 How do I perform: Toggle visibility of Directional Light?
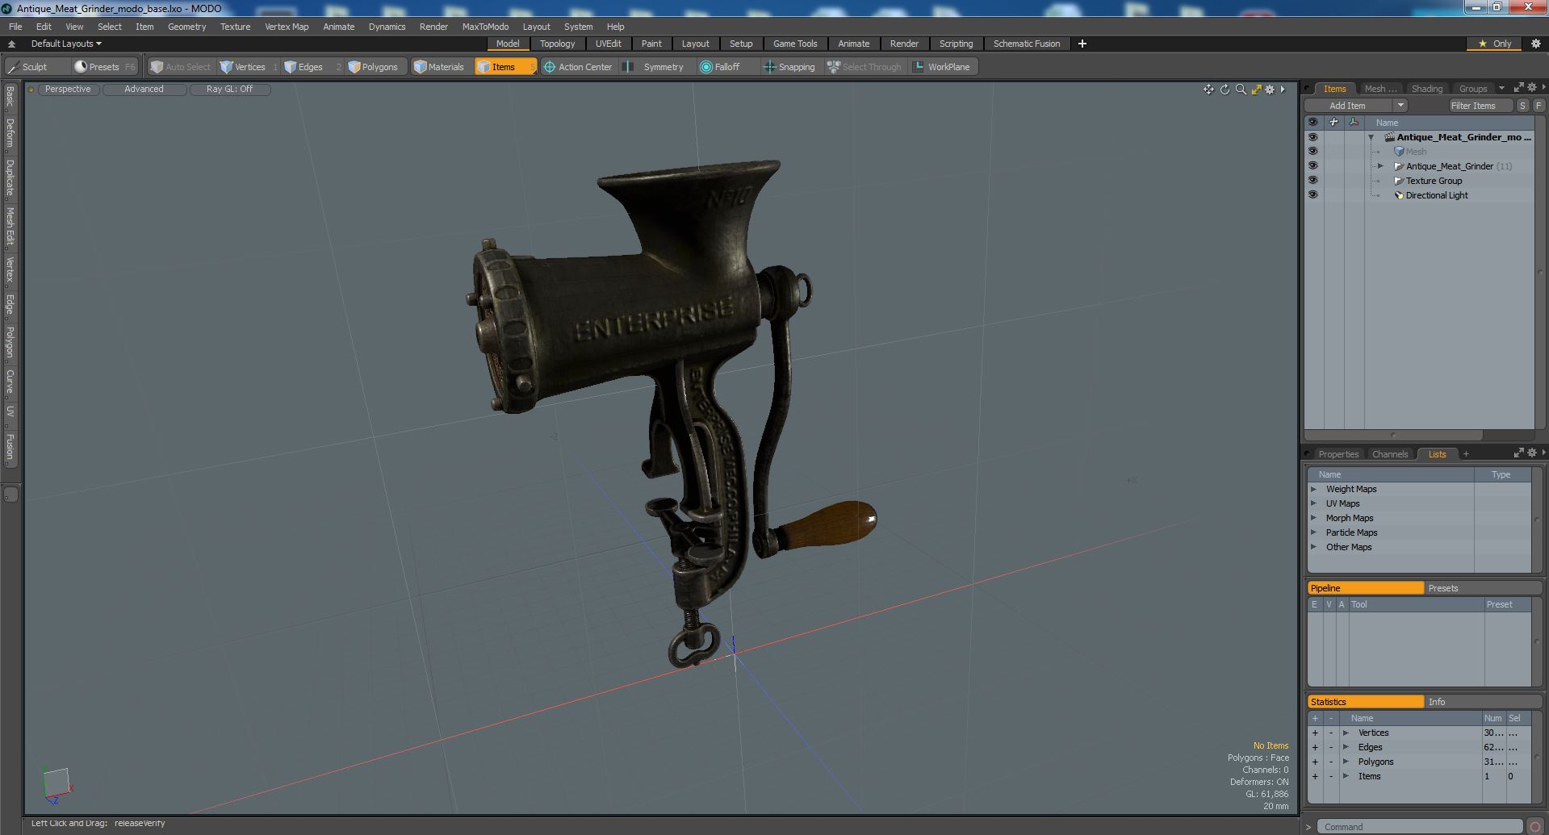(1312, 195)
